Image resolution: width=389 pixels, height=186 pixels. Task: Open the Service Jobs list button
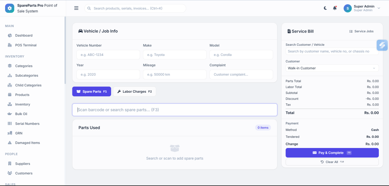point(361,31)
